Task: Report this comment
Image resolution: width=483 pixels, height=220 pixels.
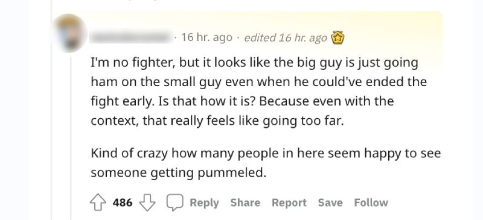Action: click(289, 203)
